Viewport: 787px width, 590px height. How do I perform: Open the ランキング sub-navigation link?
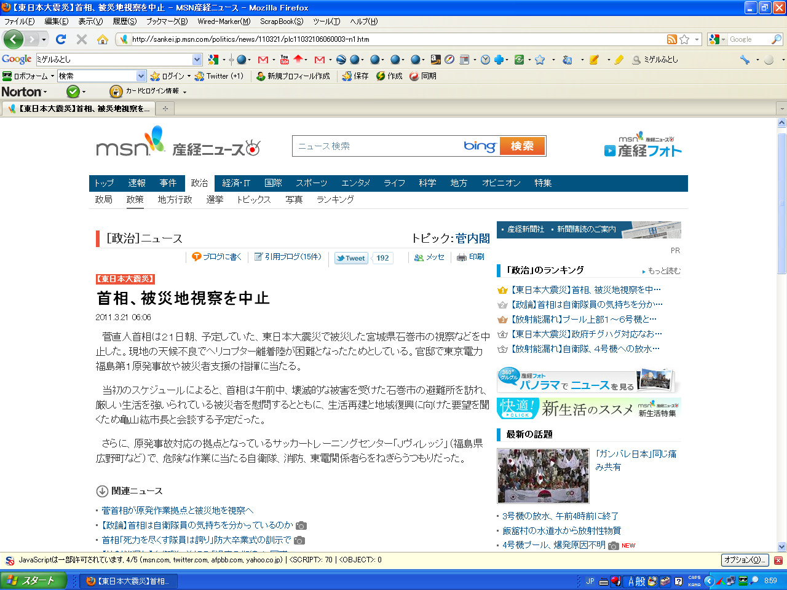[x=335, y=200]
